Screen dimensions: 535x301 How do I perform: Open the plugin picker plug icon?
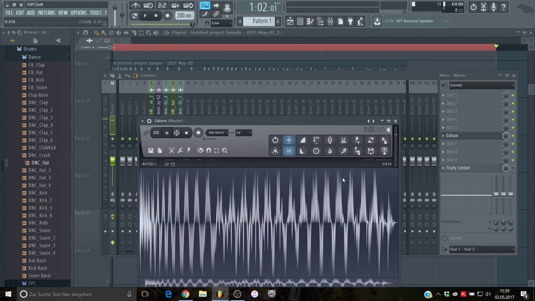(x=350, y=21)
